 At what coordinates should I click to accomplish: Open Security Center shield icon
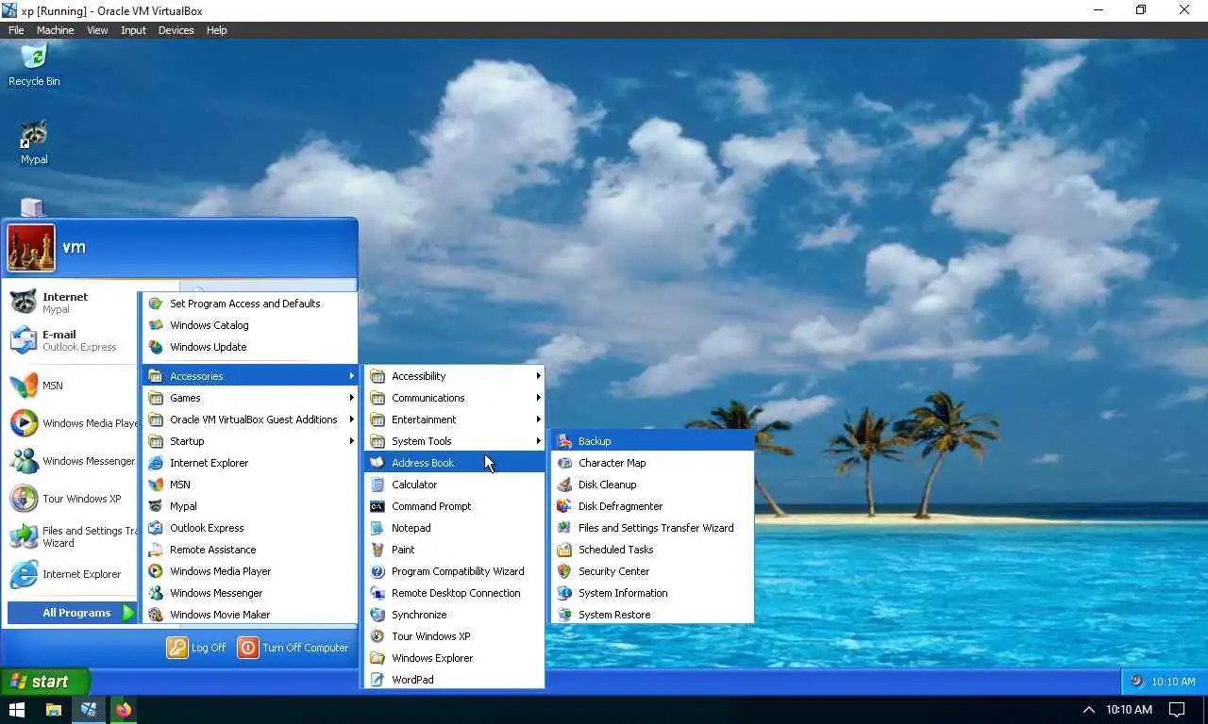click(x=564, y=571)
